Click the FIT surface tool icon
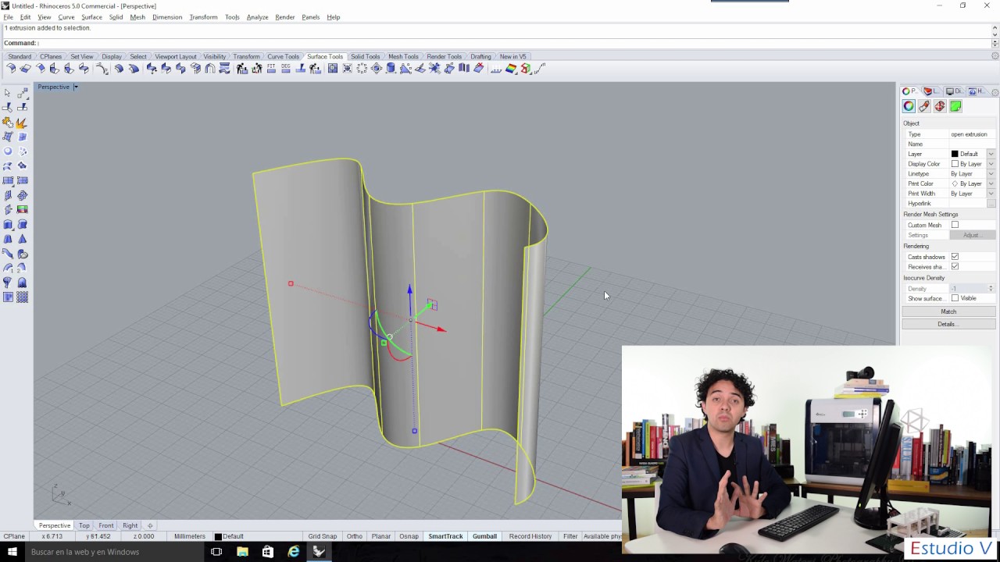 (271, 69)
